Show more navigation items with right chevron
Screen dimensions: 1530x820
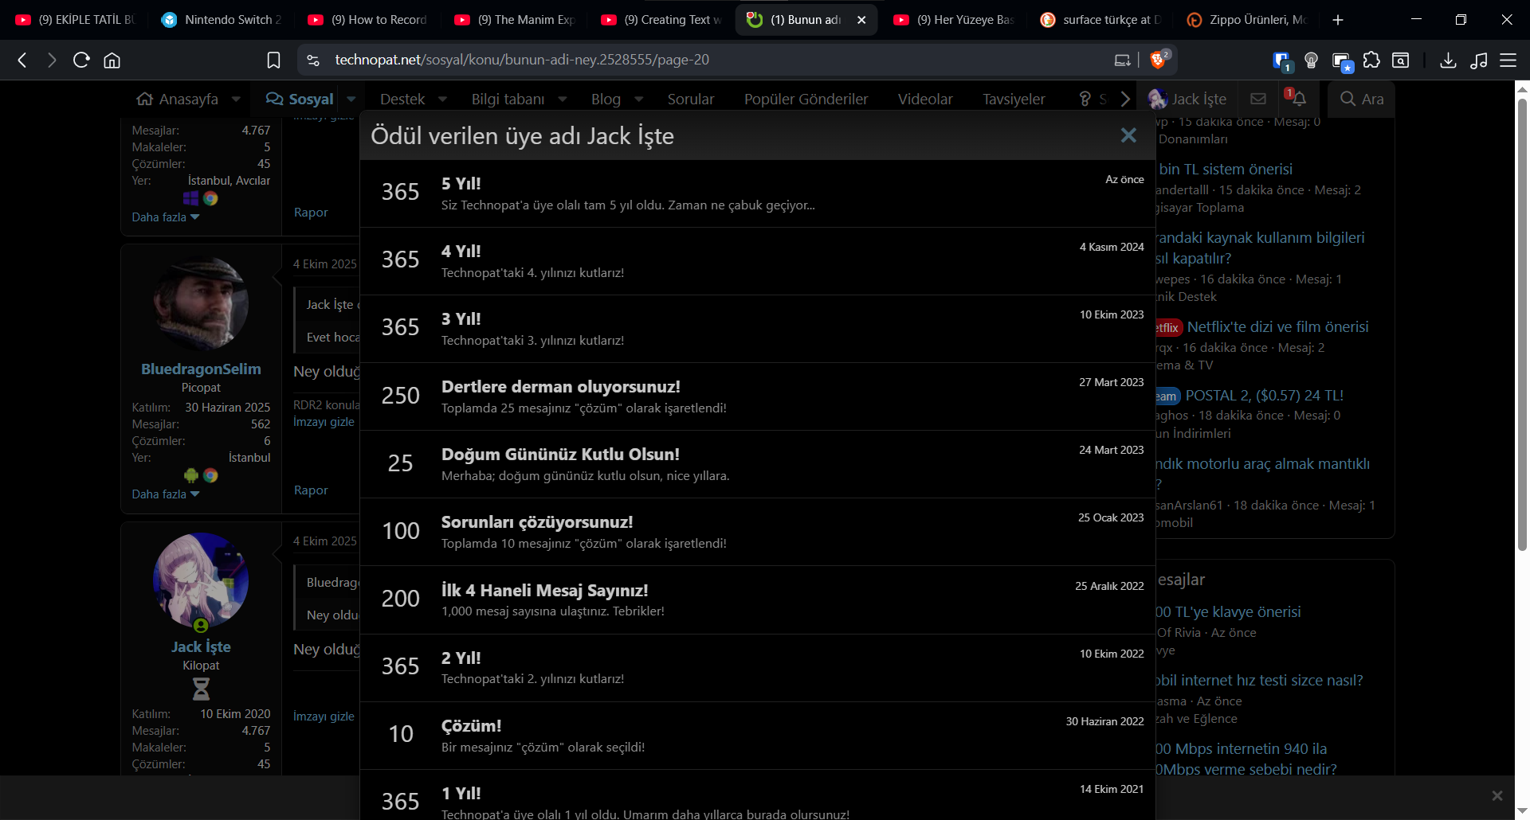point(1124,99)
